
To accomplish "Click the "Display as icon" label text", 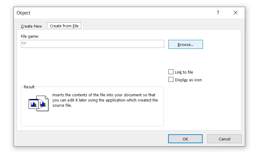I will [188, 80].
